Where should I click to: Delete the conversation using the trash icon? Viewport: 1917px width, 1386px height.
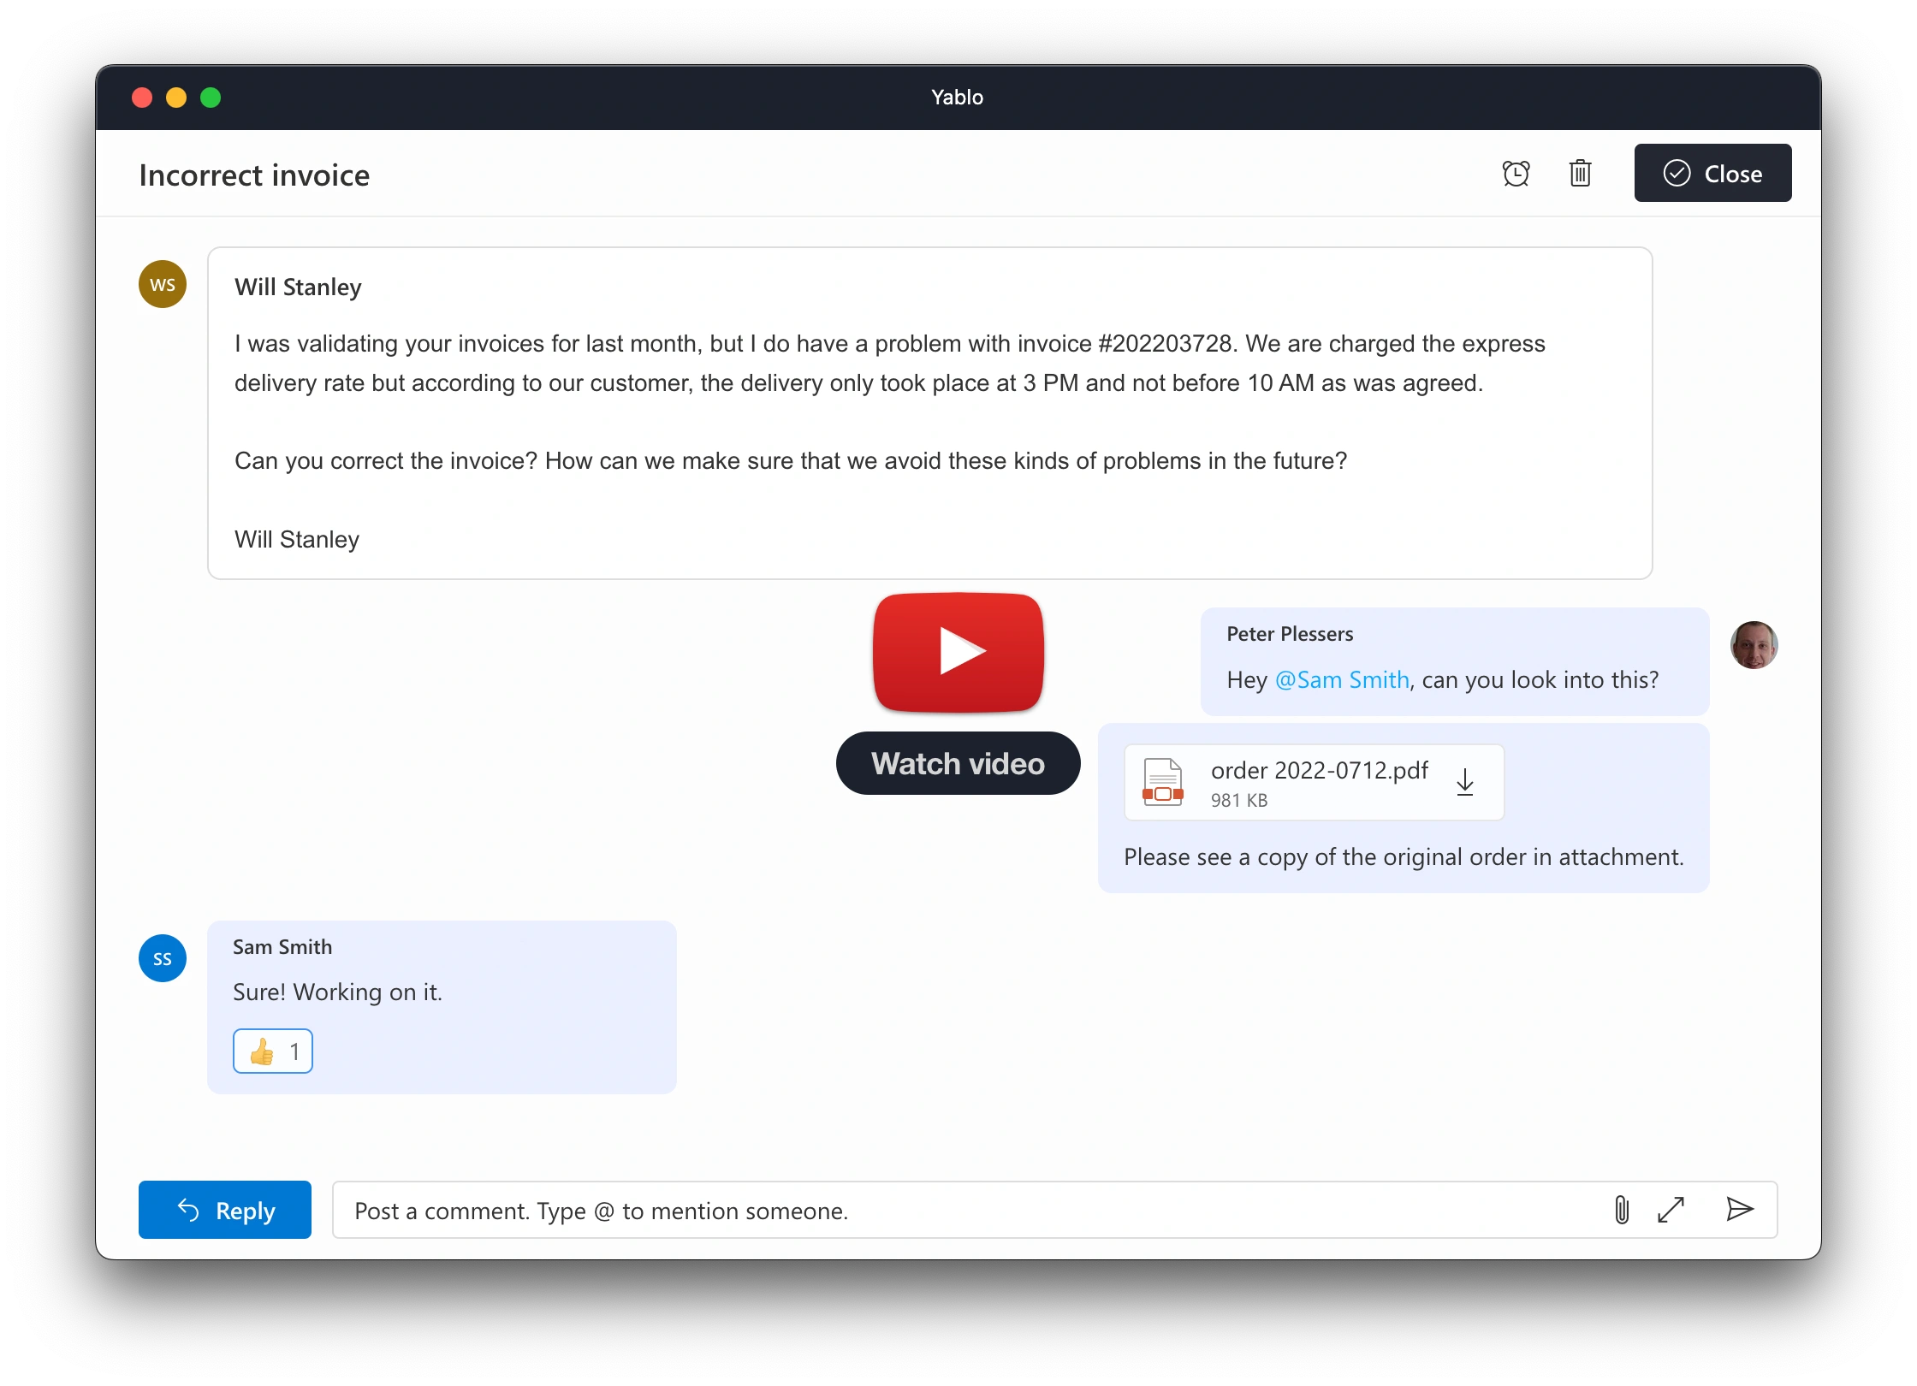1580,173
